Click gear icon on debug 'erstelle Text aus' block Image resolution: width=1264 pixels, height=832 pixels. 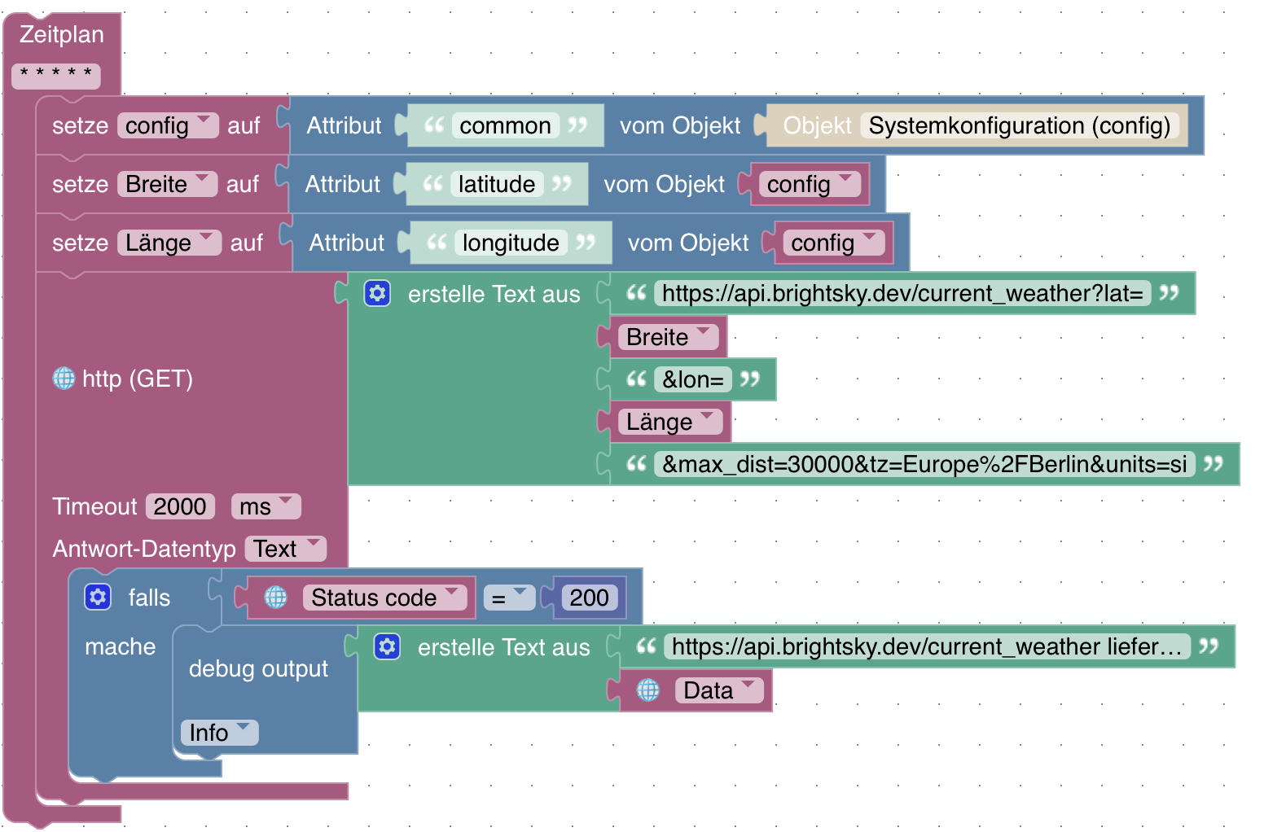(x=387, y=646)
